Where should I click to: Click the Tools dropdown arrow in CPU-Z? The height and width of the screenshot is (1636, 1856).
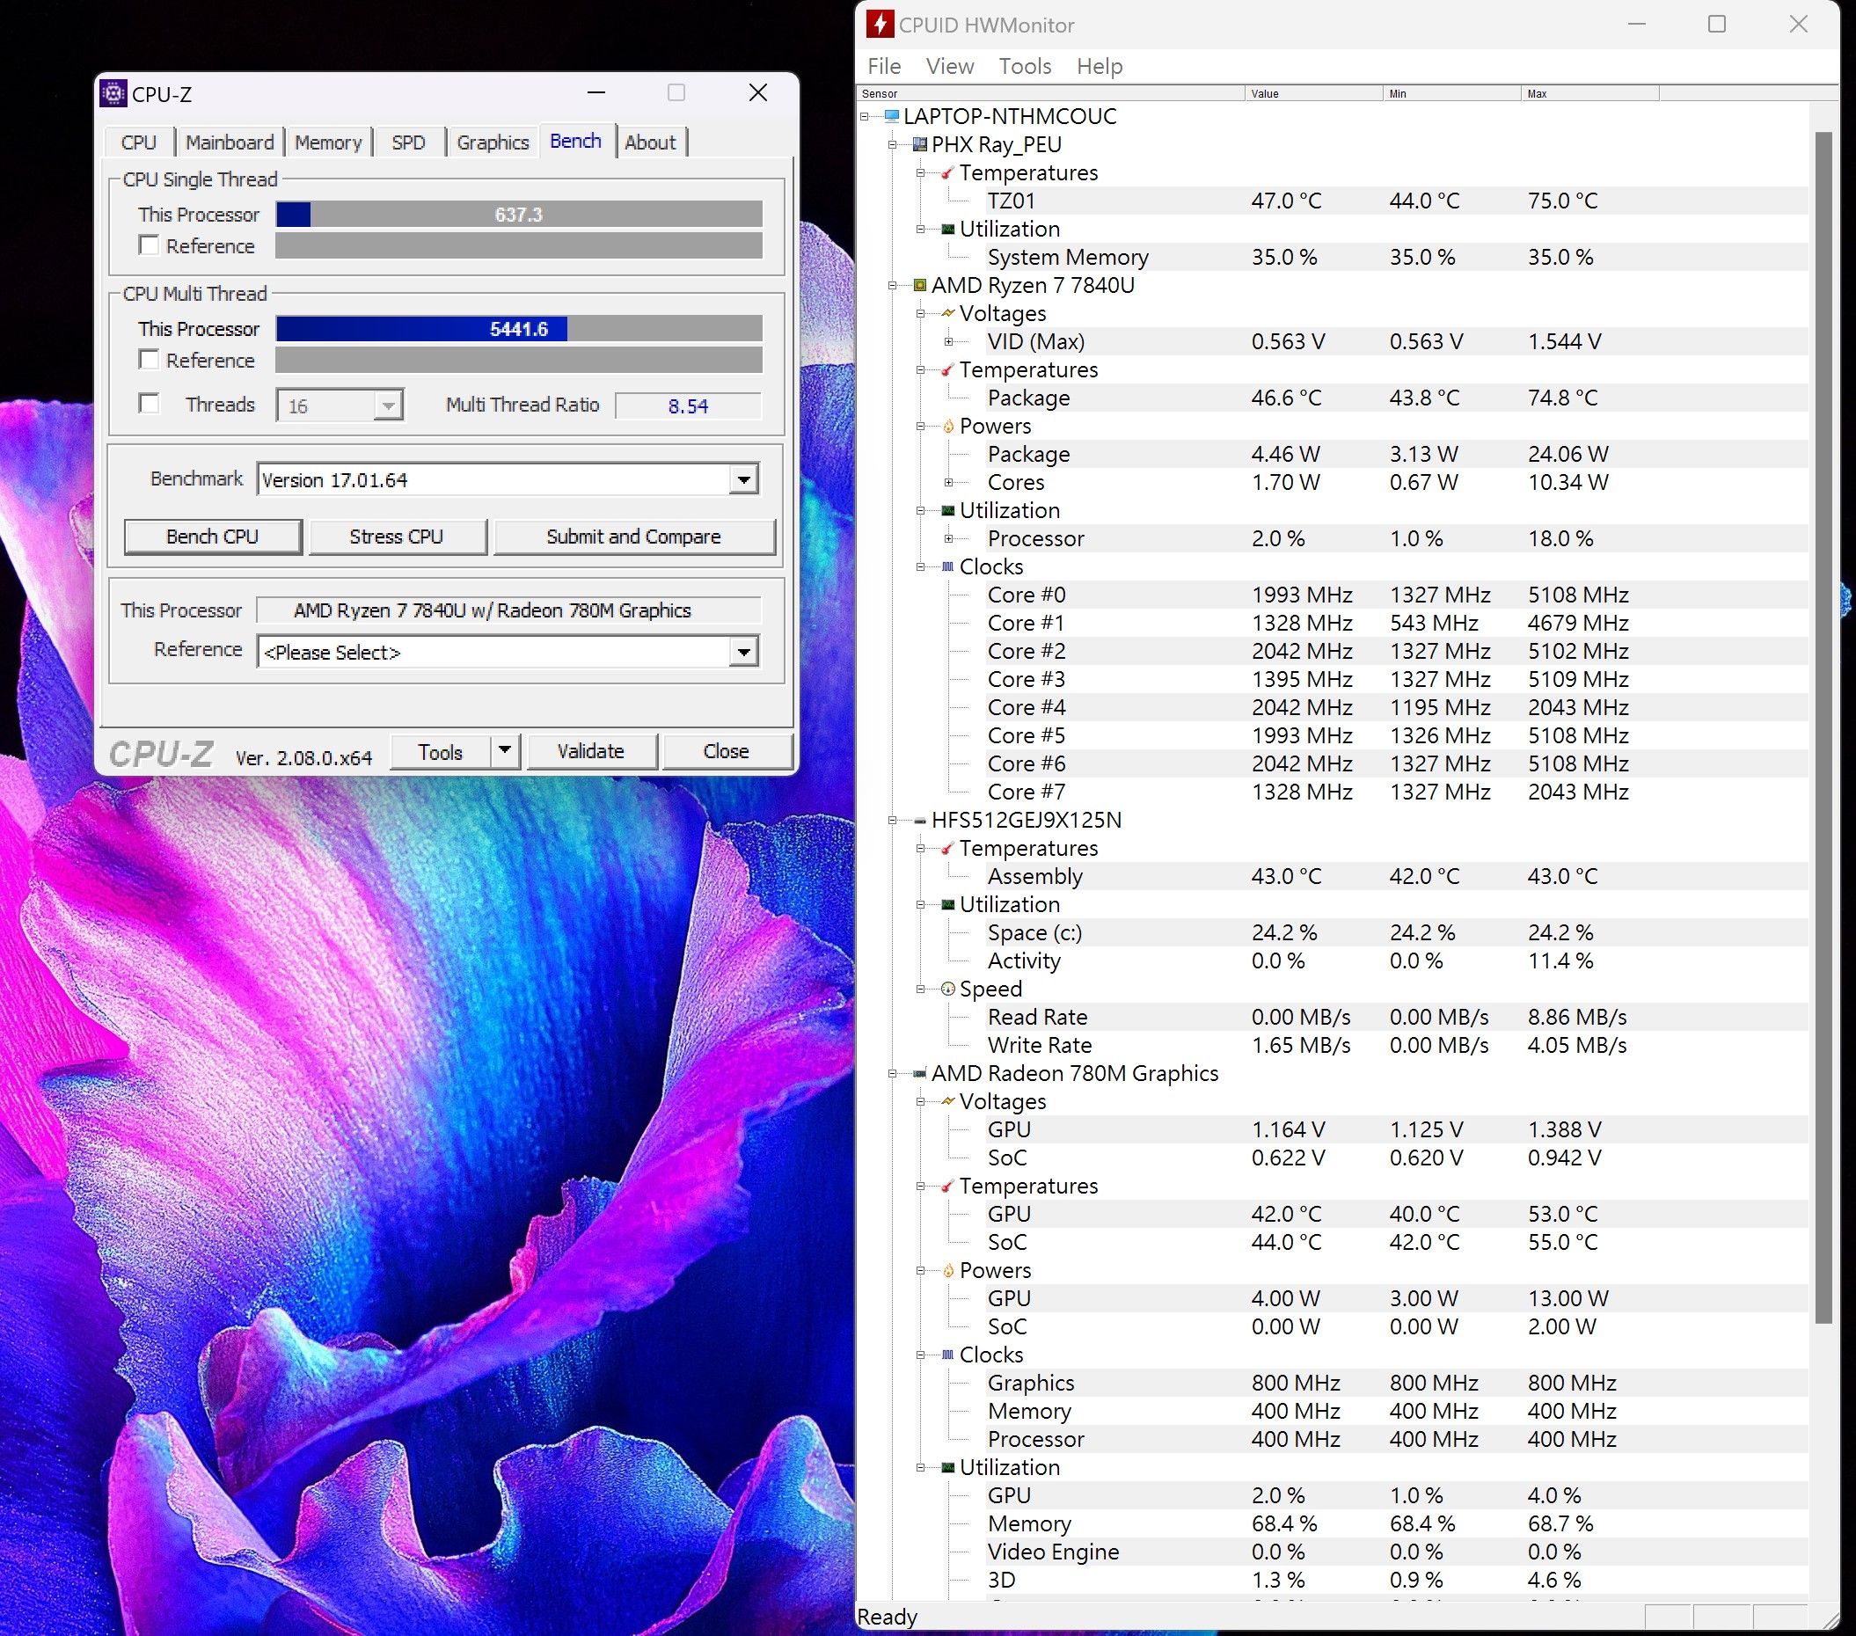[x=505, y=752]
